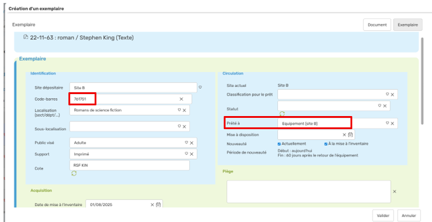Viewport: 432px width, 222px height.
Task: Clear the Date de mise à l'inventaire
Action: (152, 205)
